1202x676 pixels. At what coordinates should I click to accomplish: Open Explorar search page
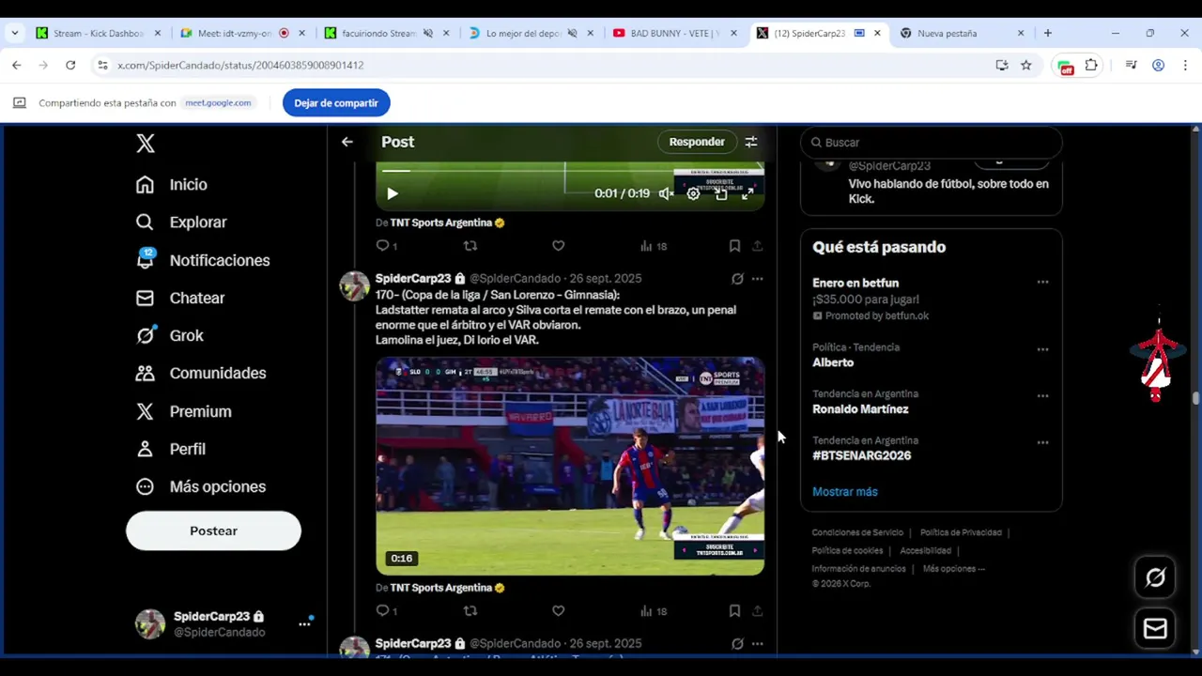click(180, 223)
